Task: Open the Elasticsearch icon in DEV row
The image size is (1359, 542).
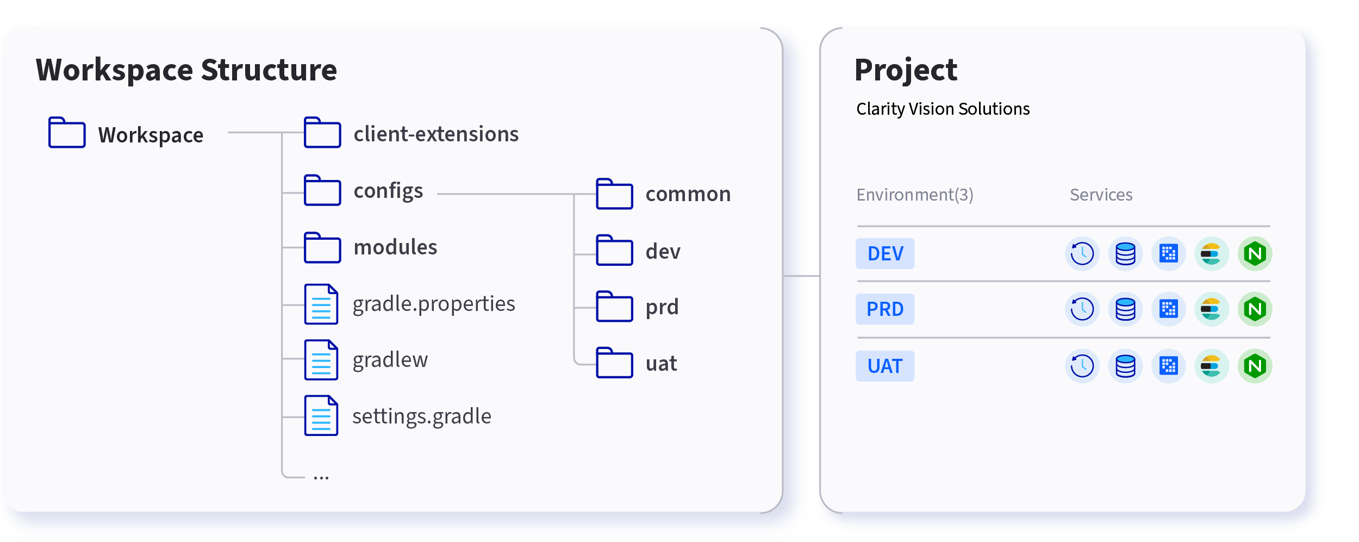Action: pyautogui.click(x=1211, y=254)
